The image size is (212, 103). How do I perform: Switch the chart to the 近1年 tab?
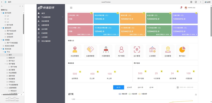coord(151,87)
